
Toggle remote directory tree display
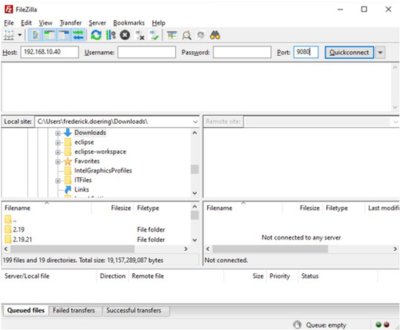(64, 35)
